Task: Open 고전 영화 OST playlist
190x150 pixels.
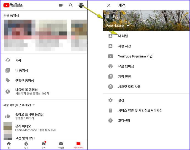Action: [44, 137]
